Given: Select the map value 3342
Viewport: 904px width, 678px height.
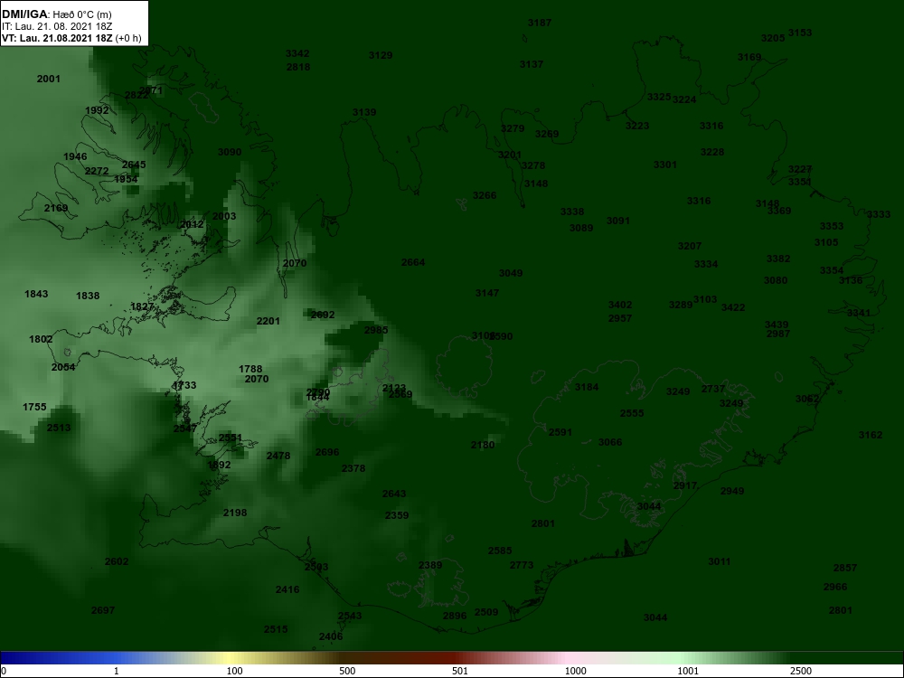Looking at the screenshot, I should coord(297,53).
